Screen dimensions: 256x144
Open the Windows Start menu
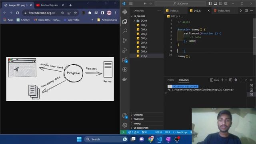79,139
